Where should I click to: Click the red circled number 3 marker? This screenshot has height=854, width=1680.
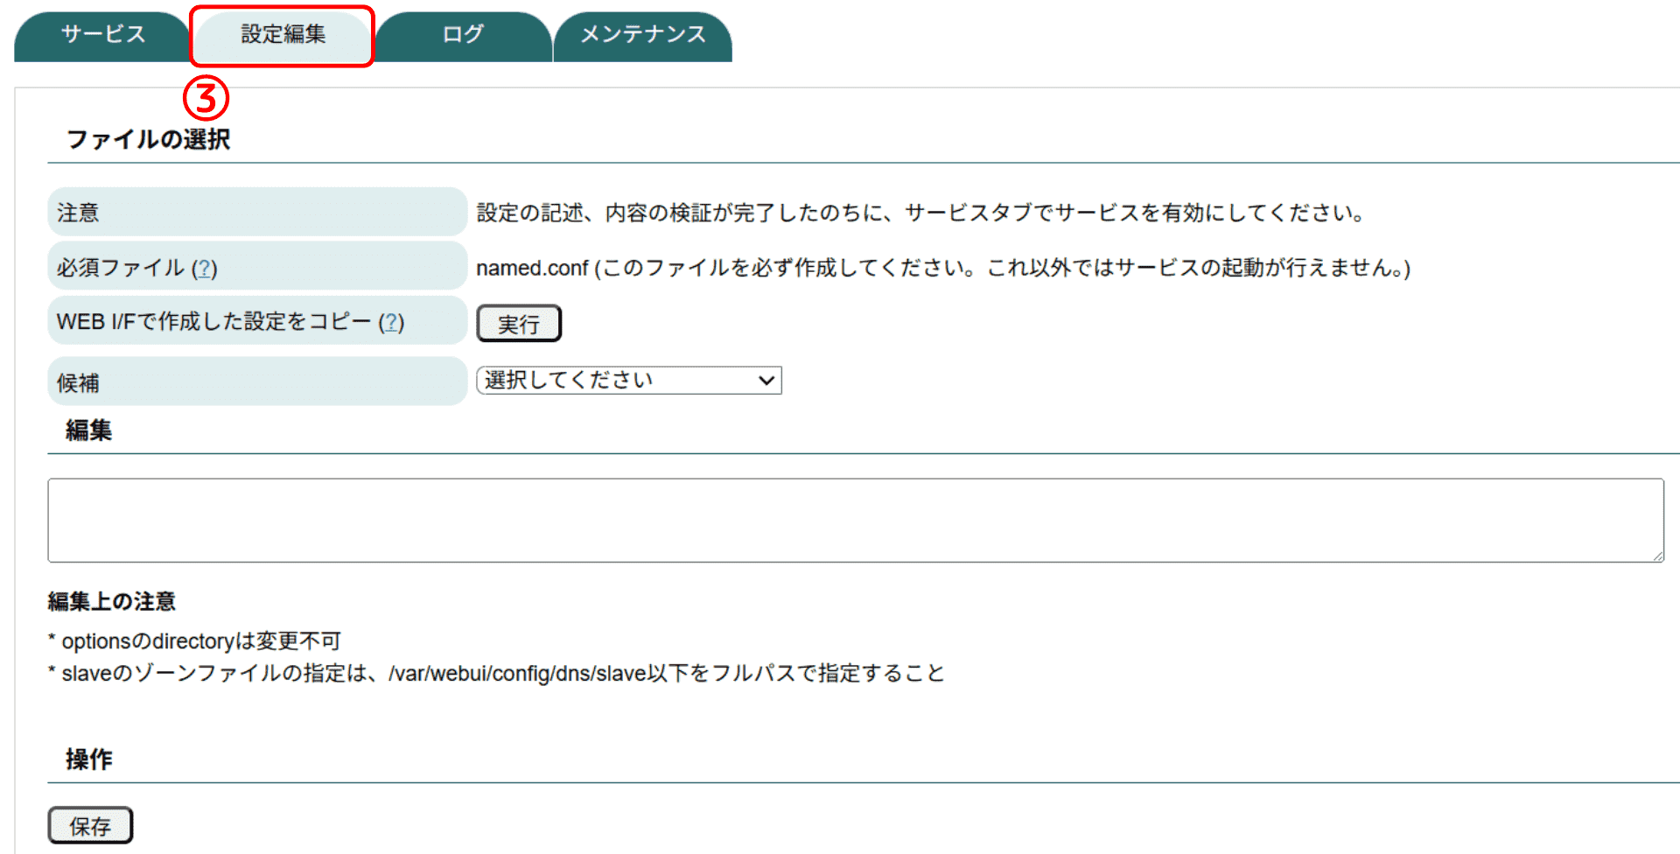(206, 98)
